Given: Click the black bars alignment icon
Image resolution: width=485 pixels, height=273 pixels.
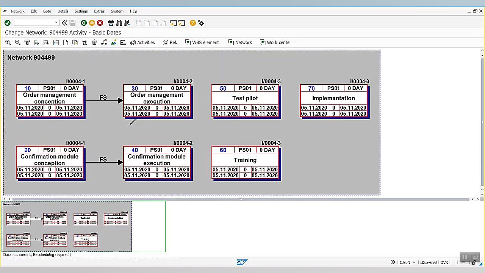Looking at the screenshot, I should (x=123, y=42).
